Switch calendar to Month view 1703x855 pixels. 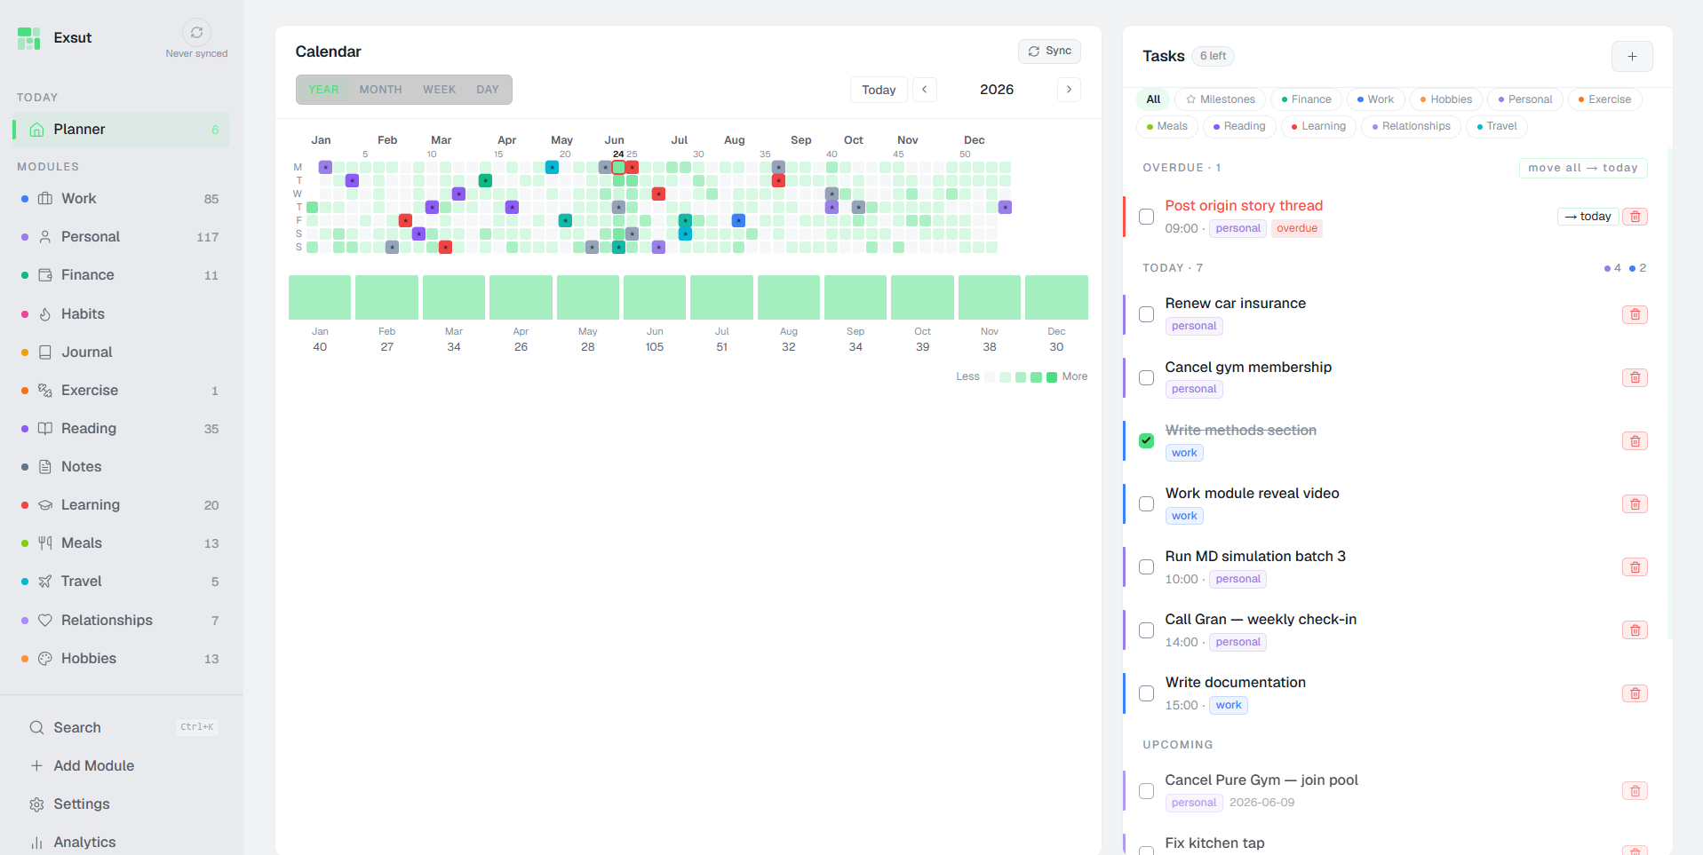(380, 90)
